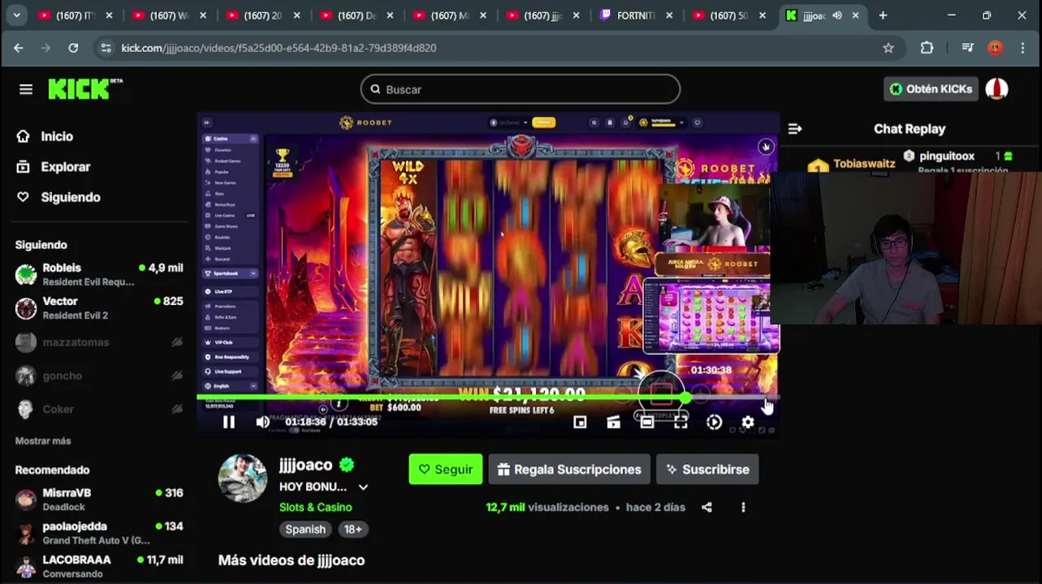Bookmark this page with star icon
The width and height of the screenshot is (1042, 584).
[889, 48]
